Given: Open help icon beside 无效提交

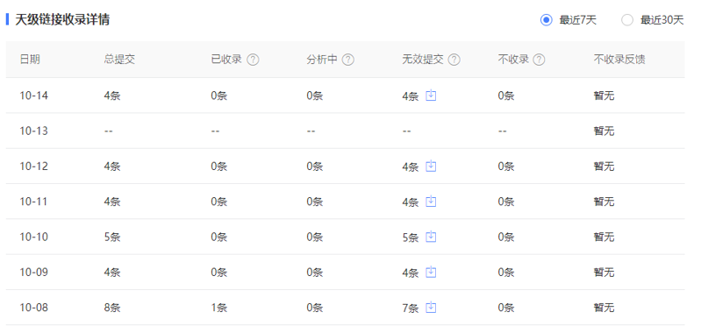Looking at the screenshot, I should point(454,60).
